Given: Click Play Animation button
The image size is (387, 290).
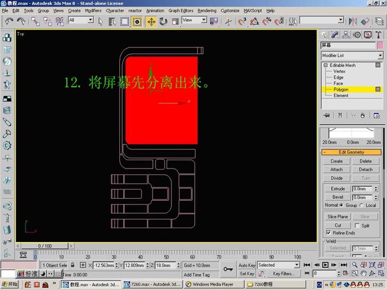Looking at the screenshot, I should point(325,265).
